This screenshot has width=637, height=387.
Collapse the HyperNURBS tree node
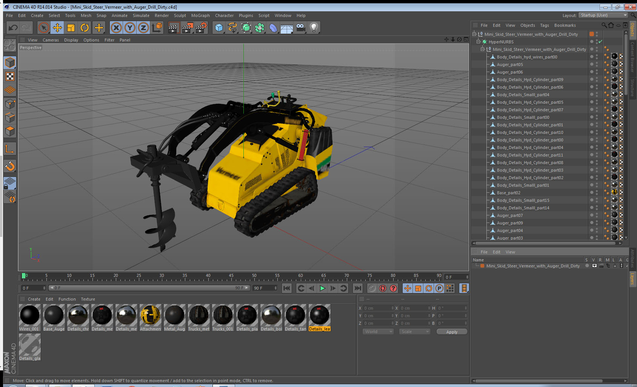pyautogui.click(x=478, y=41)
